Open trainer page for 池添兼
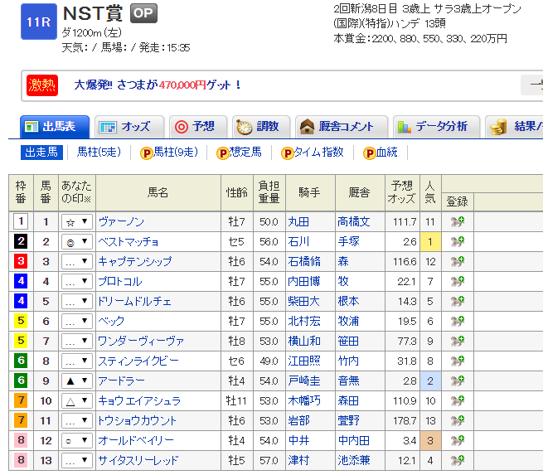The height and width of the screenshot is (475, 543). [354, 460]
